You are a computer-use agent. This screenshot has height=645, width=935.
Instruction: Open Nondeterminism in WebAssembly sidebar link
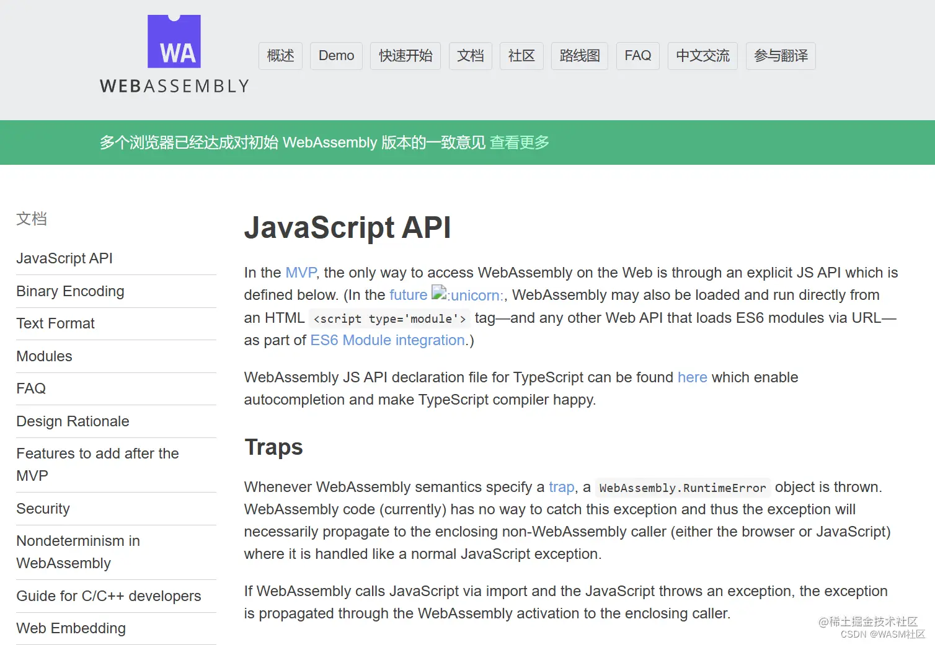[78, 552]
